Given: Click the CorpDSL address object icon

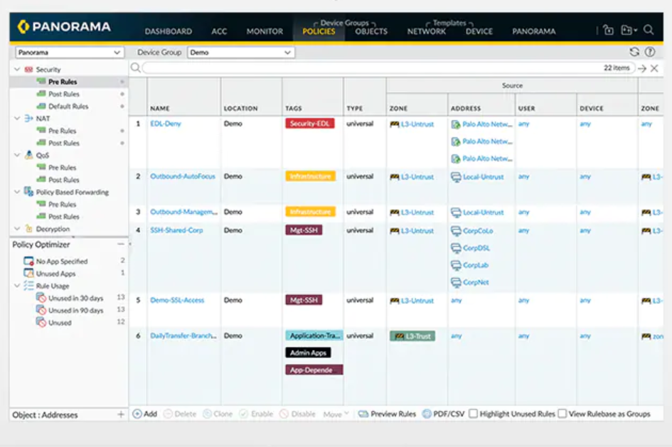Looking at the screenshot, I should (456, 248).
